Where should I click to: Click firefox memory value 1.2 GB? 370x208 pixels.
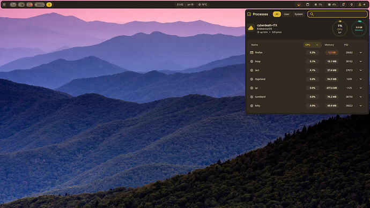pos(332,53)
